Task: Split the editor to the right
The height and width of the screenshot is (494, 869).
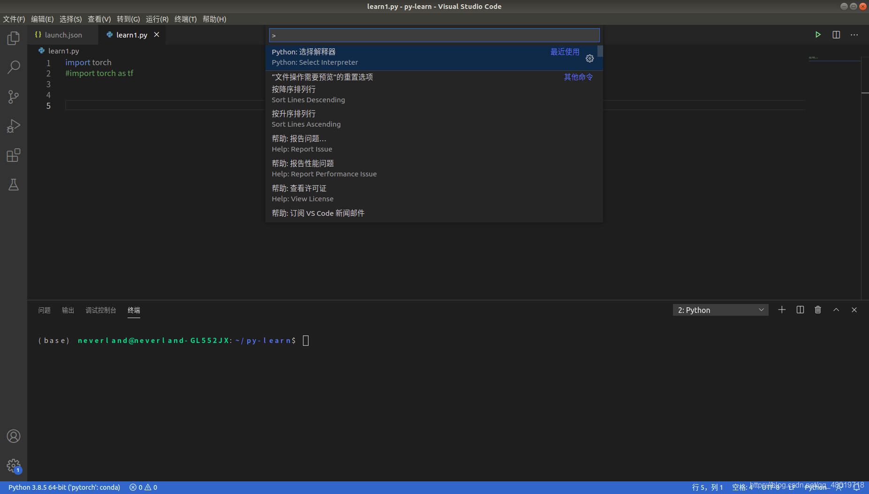Action: [x=836, y=35]
